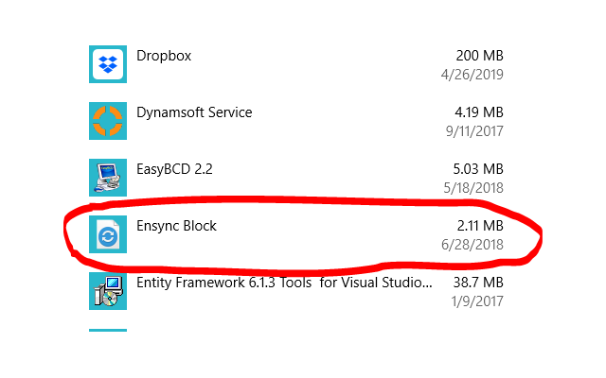
Task: Select Entity Framework 6.1.3 Tools entry
Action: tap(284, 283)
